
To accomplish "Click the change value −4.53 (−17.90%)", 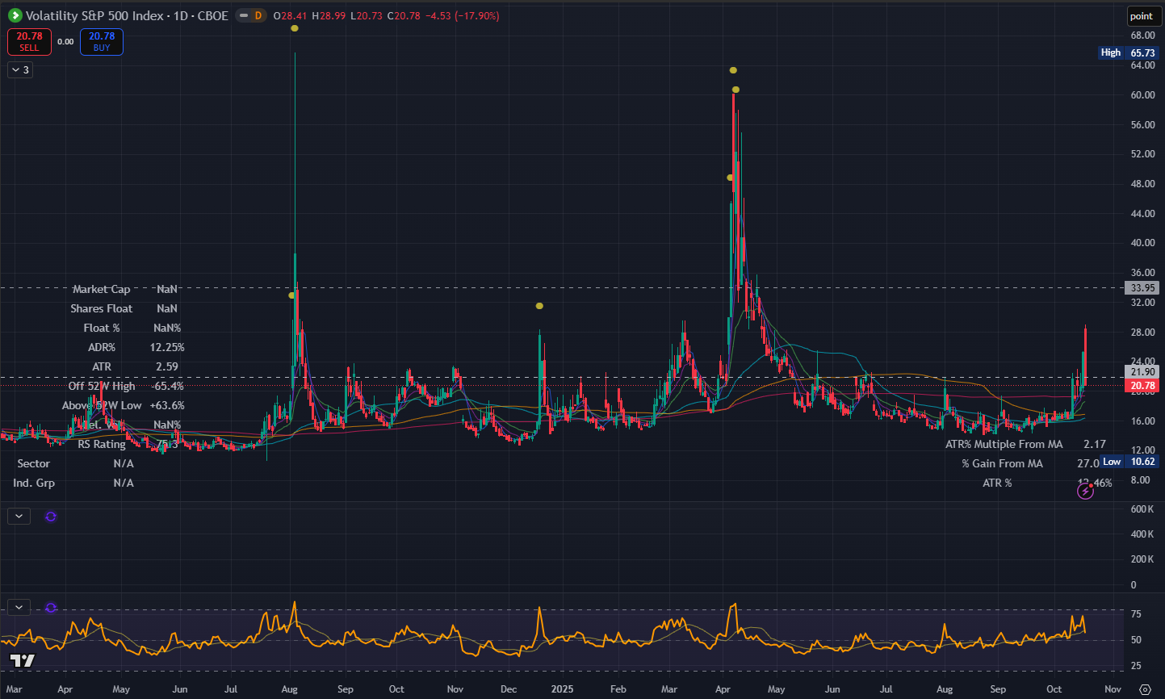I will (x=463, y=15).
